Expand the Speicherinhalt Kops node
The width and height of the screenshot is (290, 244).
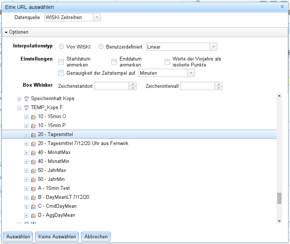tap(19, 99)
